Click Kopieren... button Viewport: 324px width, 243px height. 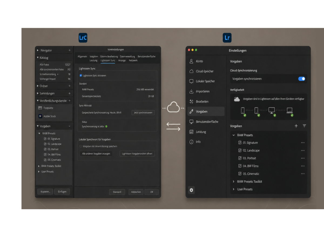pyautogui.click(x=45, y=192)
